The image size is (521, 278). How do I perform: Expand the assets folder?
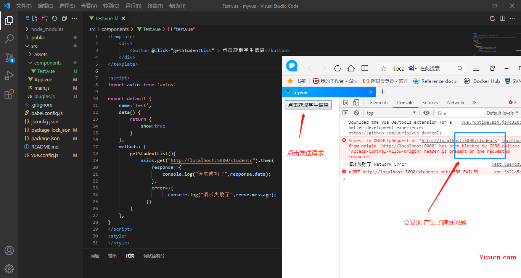coord(30,54)
